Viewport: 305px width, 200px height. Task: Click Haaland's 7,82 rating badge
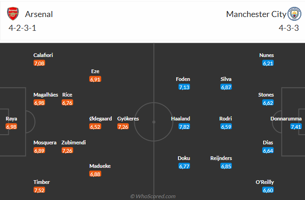point(184,126)
